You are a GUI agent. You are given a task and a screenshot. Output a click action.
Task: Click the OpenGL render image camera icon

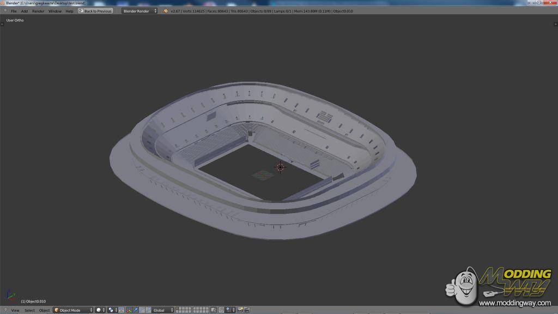point(240,310)
